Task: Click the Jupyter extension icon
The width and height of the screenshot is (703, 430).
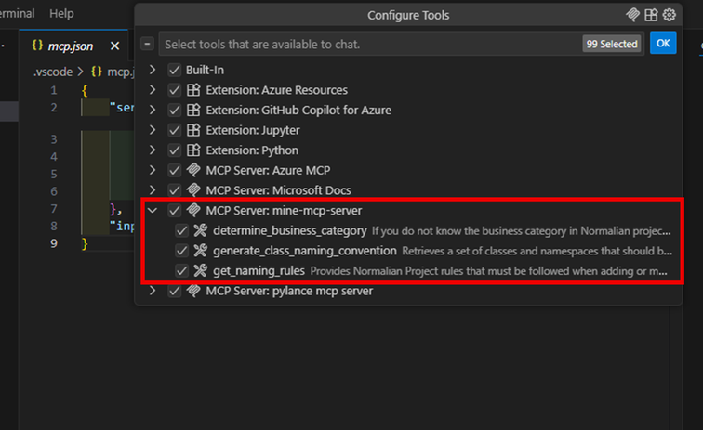Action: 193,130
